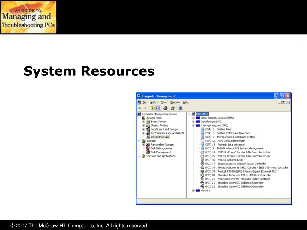
Task: Click the Memory chip icon
Action: pyautogui.click(x=198, y=190)
